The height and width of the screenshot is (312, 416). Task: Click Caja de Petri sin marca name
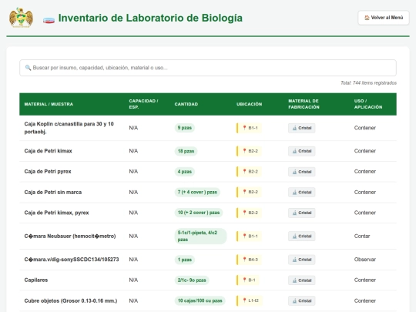point(53,192)
